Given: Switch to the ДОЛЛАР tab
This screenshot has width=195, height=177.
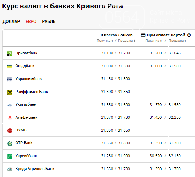Looking at the screenshot, I should [x=11, y=22].
